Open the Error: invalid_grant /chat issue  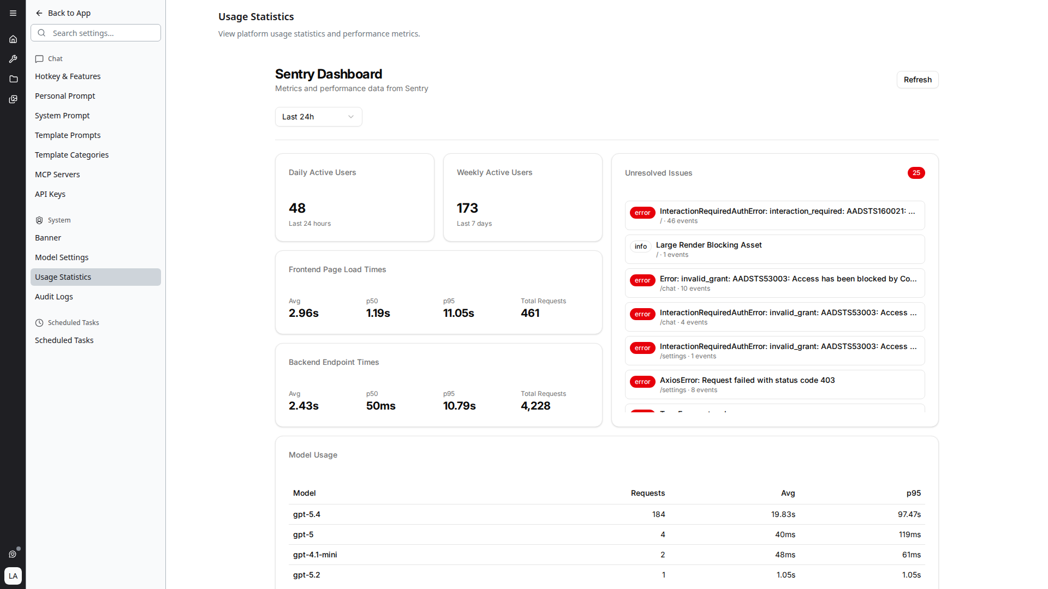(x=775, y=283)
